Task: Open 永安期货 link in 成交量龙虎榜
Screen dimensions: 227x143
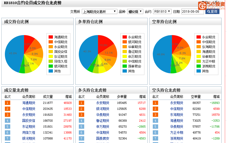Action: pos(29,115)
